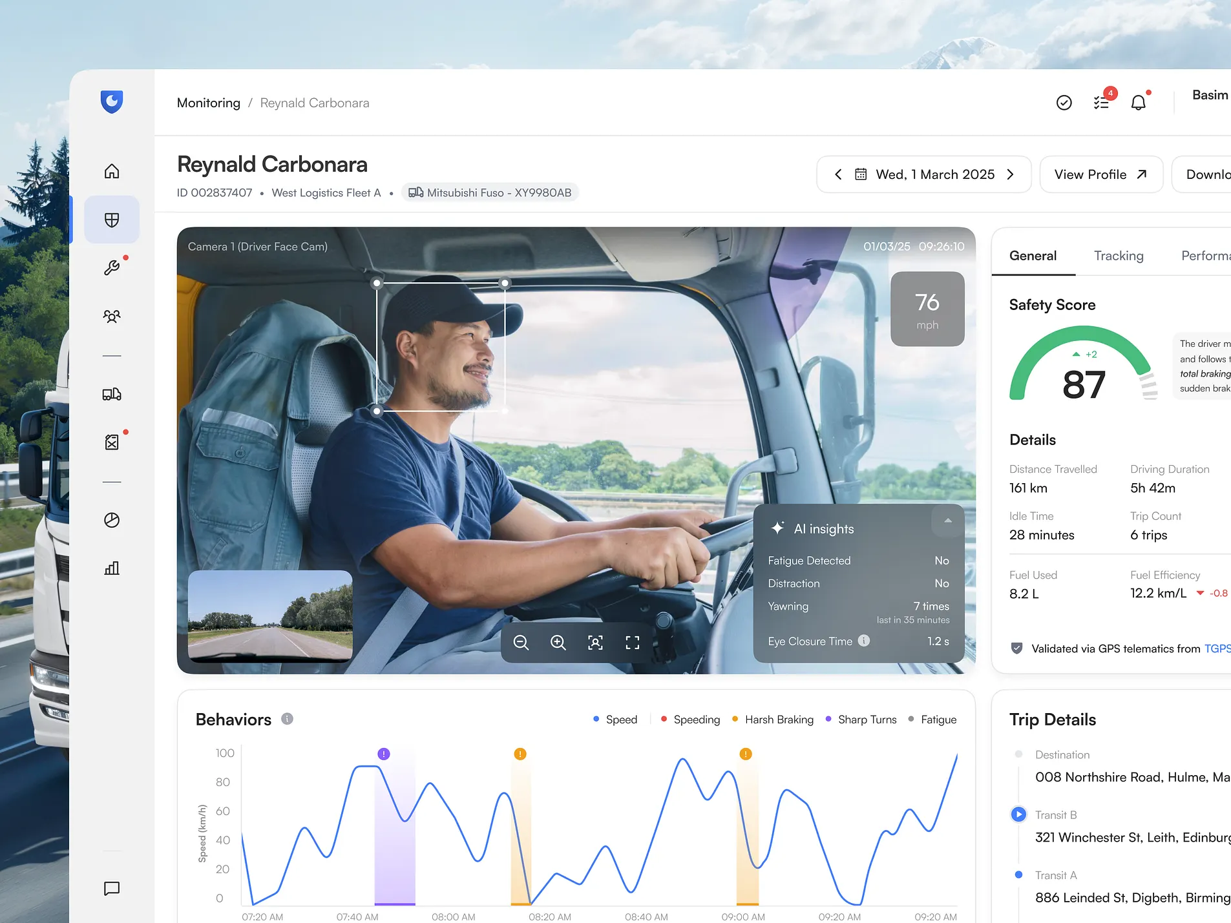Select the Transit B stop marker
This screenshot has height=923, width=1231.
(1019, 814)
